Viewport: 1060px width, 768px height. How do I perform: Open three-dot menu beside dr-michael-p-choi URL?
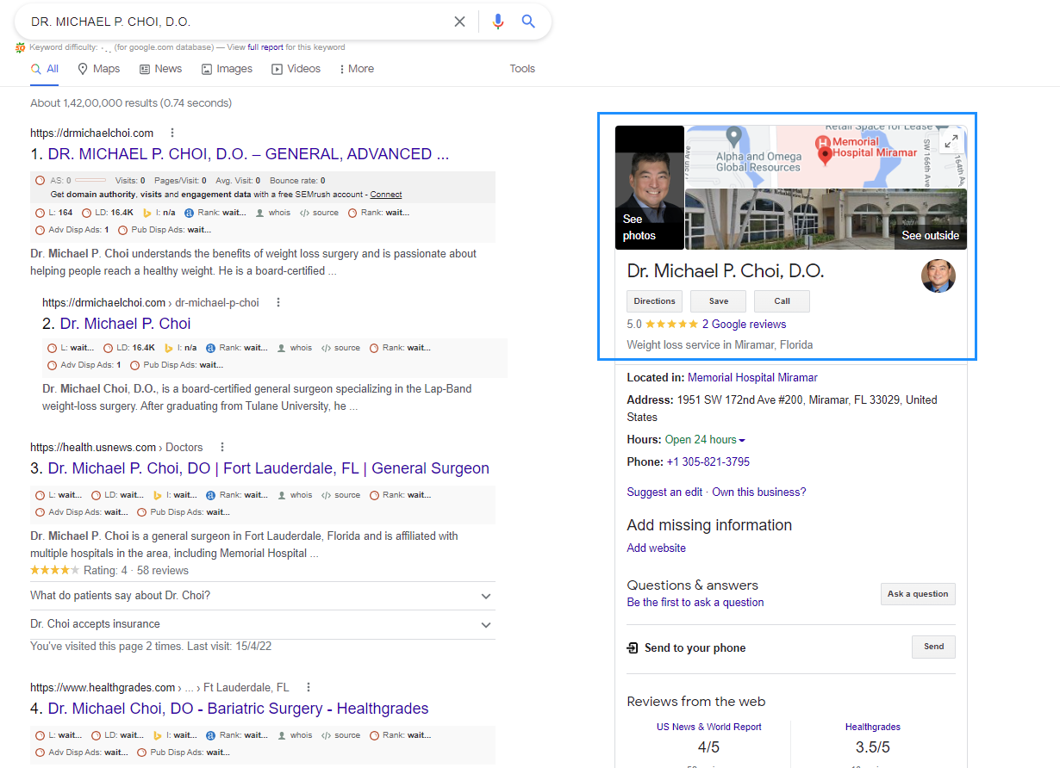277,302
